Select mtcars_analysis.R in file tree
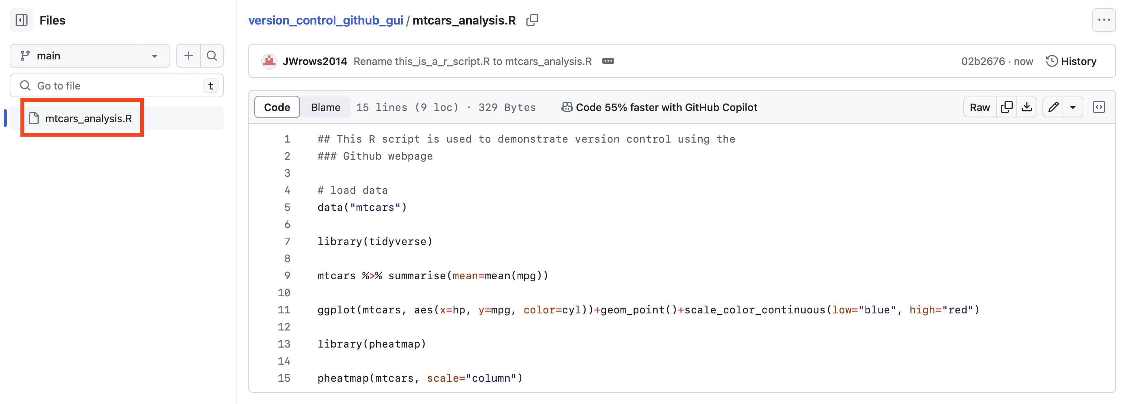This screenshot has width=1122, height=404. click(x=88, y=118)
